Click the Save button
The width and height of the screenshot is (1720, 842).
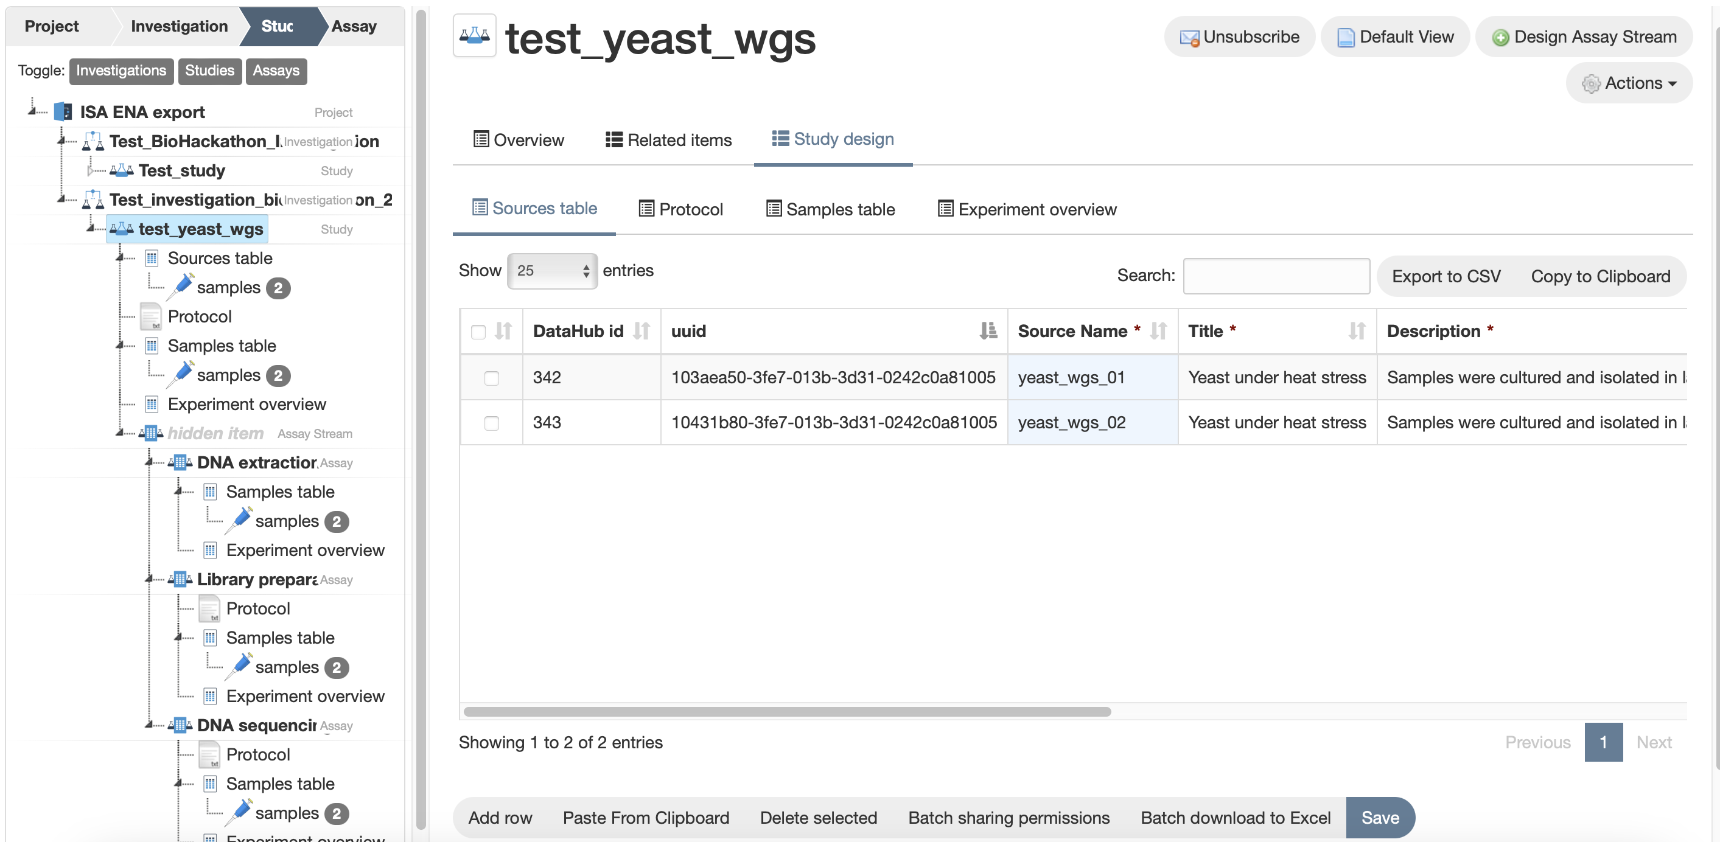[x=1380, y=817]
